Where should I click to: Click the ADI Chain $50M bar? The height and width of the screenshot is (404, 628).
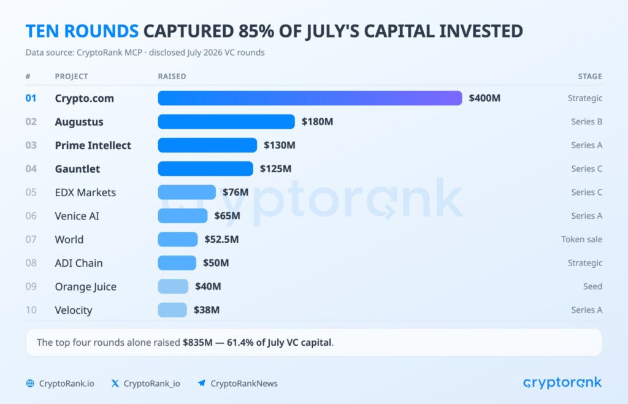(177, 263)
